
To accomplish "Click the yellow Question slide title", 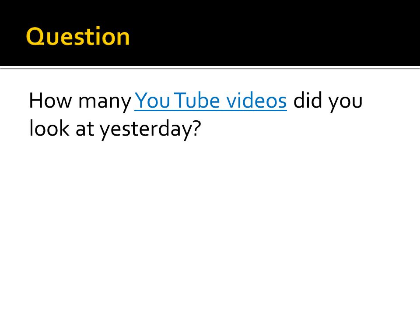I will pyautogui.click(x=78, y=36).
